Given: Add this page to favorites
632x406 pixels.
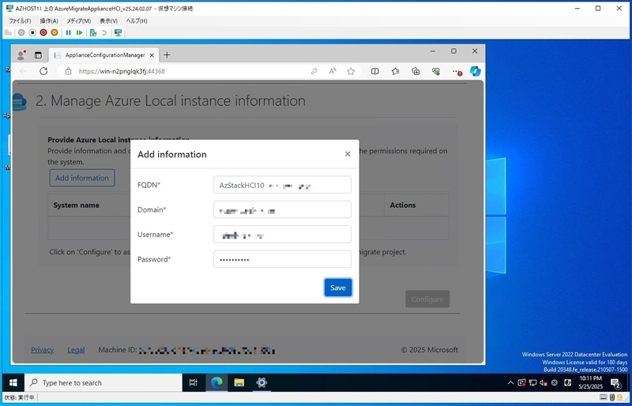Looking at the screenshot, I should (351, 71).
